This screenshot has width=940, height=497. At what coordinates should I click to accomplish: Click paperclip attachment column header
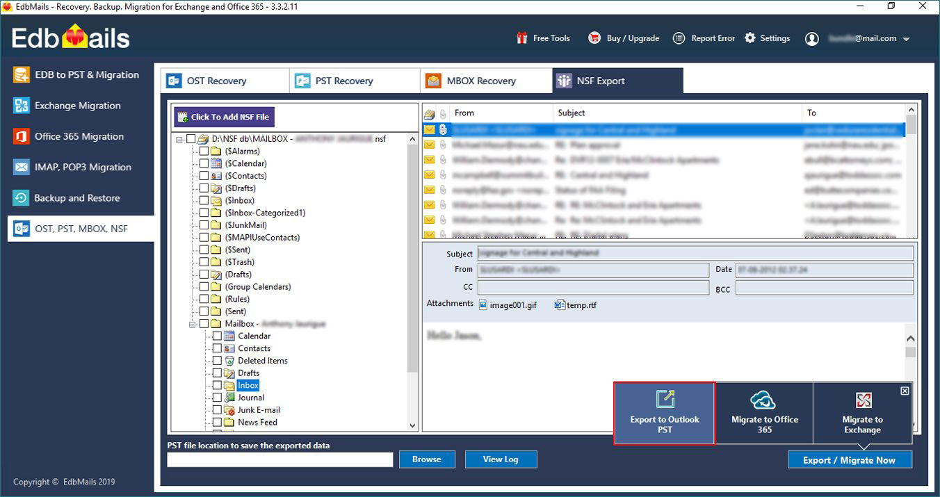coord(442,113)
